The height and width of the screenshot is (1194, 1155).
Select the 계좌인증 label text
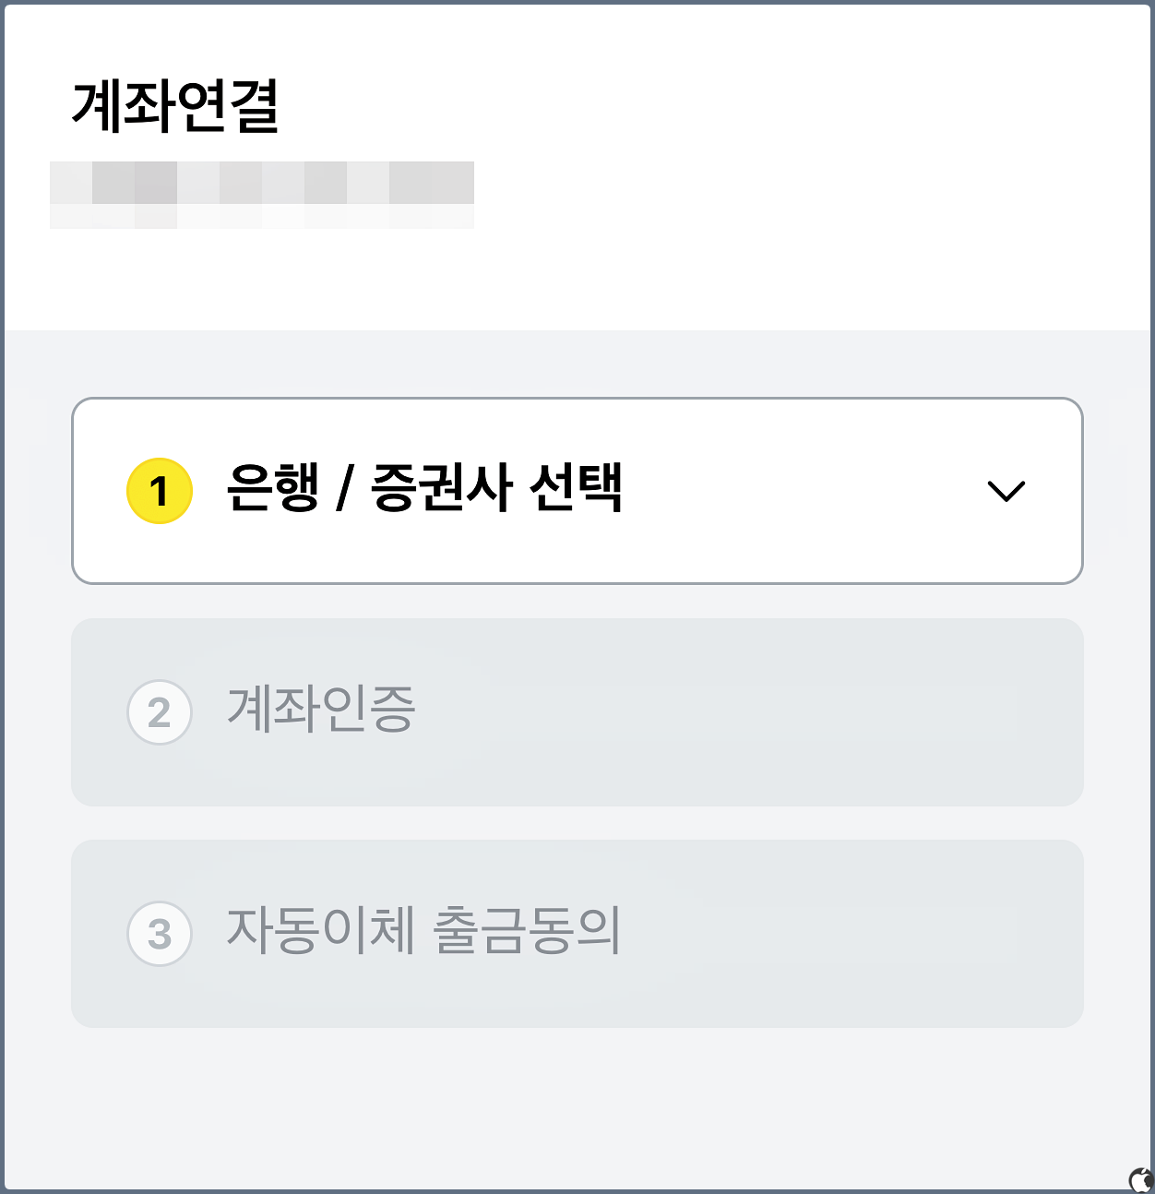(x=321, y=710)
